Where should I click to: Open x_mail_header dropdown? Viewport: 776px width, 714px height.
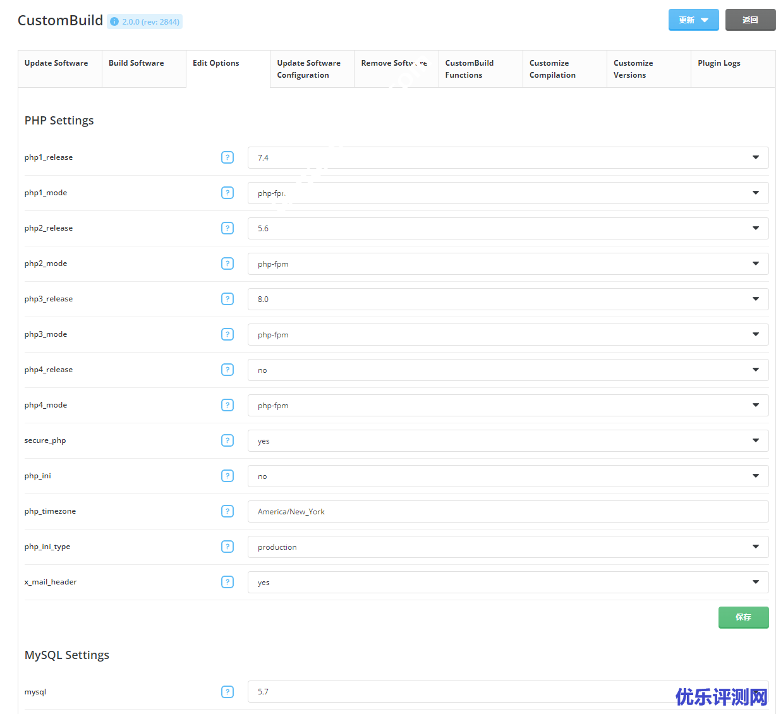pos(507,582)
